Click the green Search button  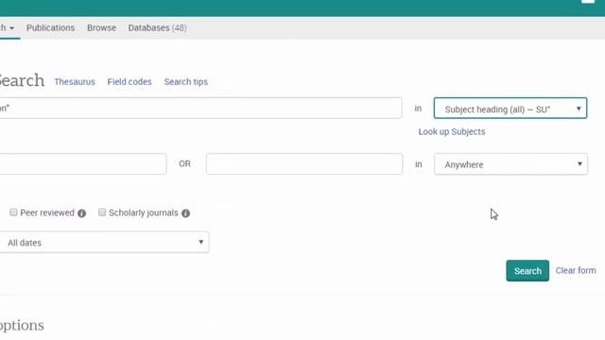[527, 271]
